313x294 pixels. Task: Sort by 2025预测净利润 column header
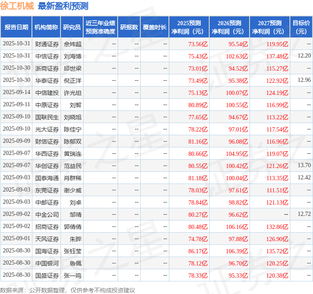[189, 27]
